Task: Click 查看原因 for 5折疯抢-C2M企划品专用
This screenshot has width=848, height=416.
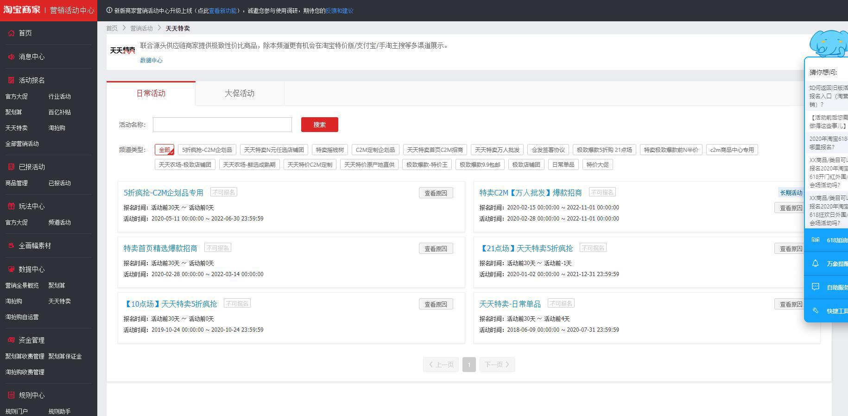Action: click(436, 193)
